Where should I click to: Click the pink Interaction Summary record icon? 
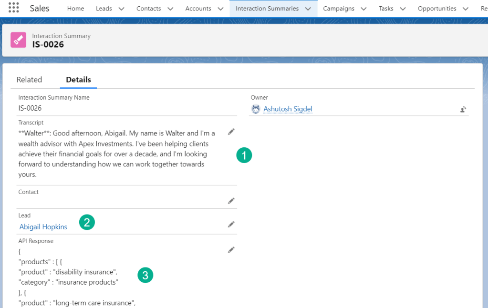[x=18, y=40]
